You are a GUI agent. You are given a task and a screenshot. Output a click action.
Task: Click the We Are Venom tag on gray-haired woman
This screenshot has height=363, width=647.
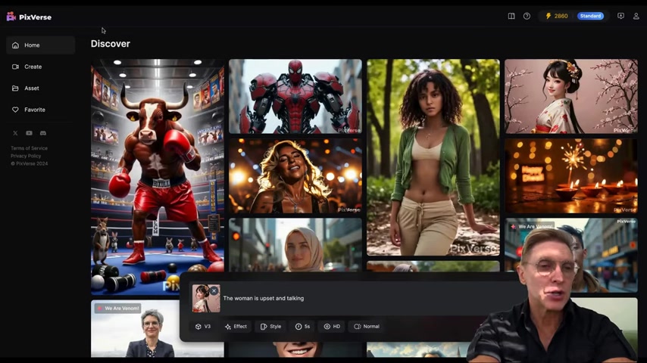pos(117,309)
